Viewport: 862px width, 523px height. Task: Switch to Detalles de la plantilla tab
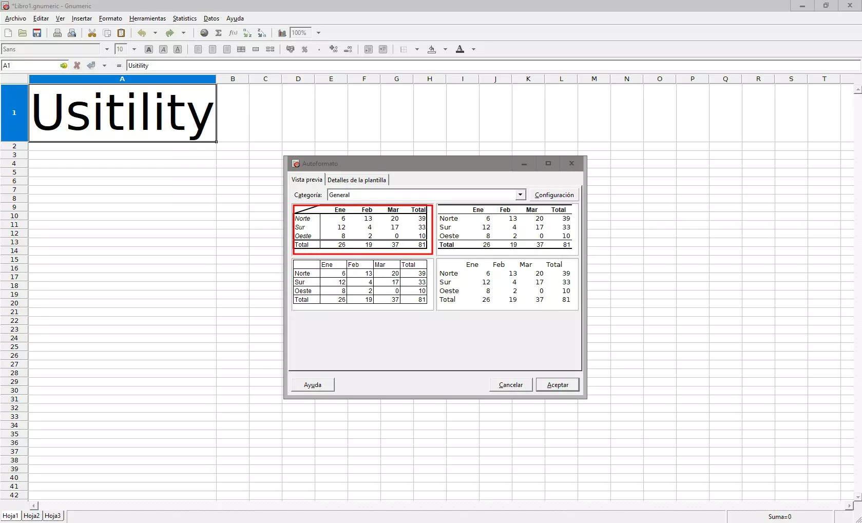pyautogui.click(x=357, y=180)
